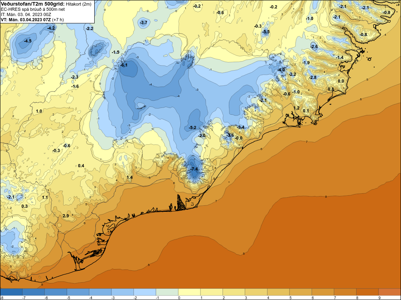This screenshot has height=300, width=401.
Task: Click the 1.1 temperature value
Action: point(45,197)
